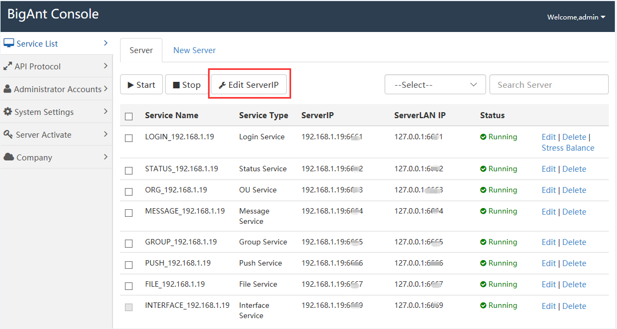Click the BigAnt Console title

[x=53, y=14]
